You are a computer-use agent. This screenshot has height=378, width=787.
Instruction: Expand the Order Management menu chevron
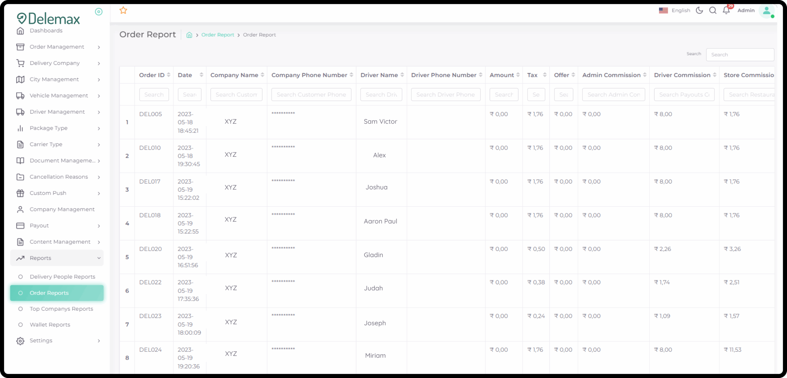click(x=99, y=47)
